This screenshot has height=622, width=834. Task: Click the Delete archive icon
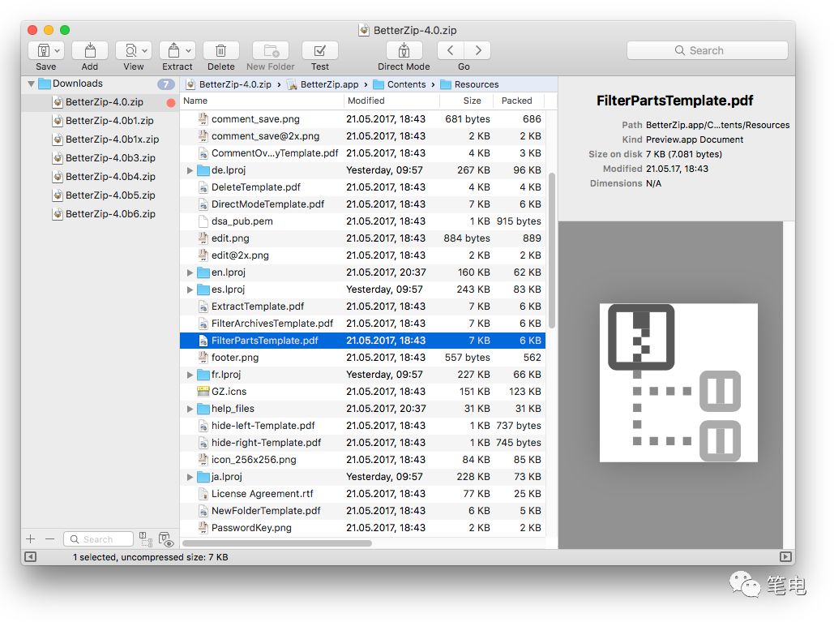220,49
